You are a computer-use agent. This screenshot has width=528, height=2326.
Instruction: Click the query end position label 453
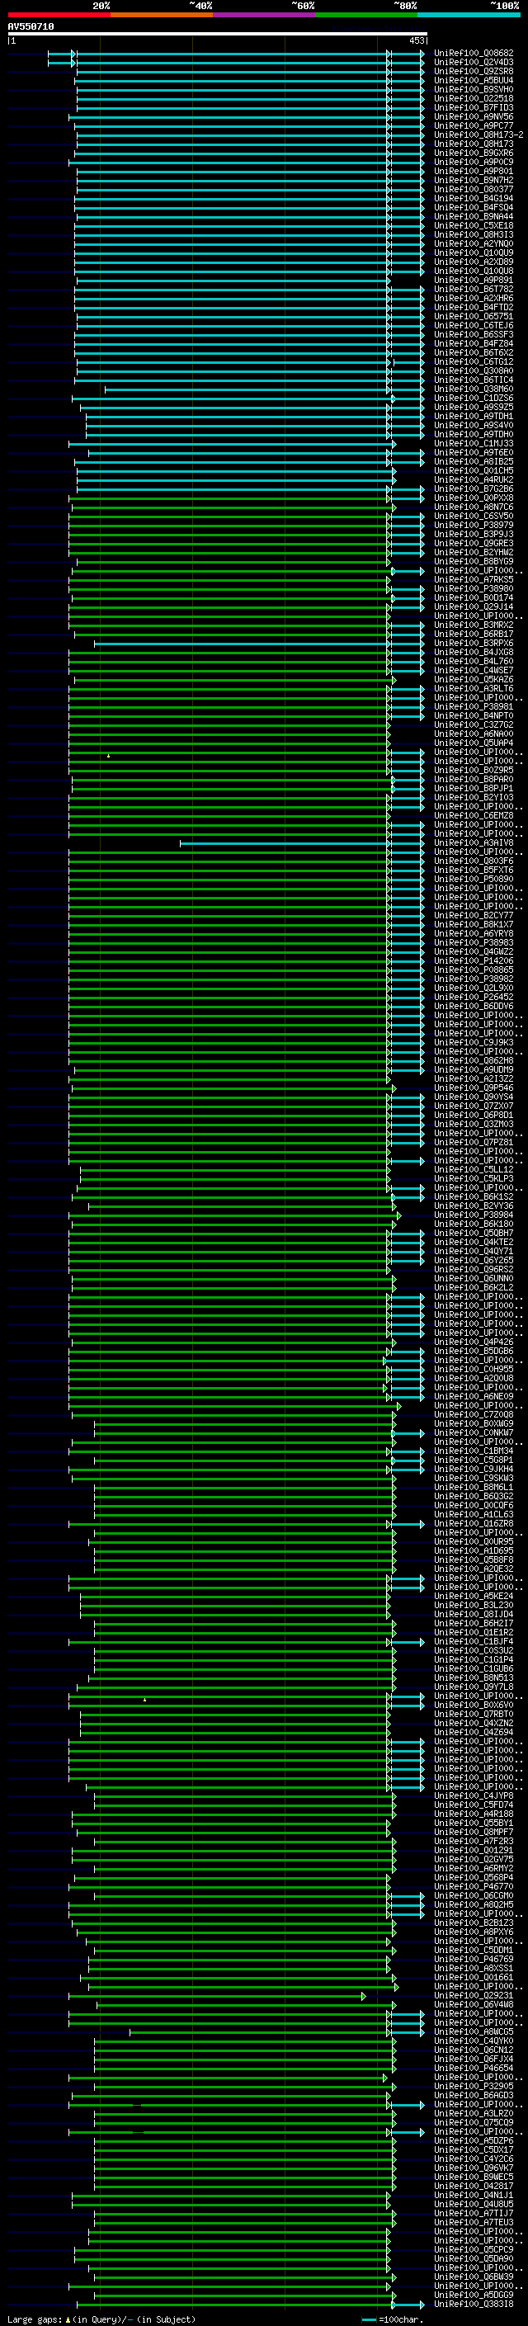click(x=417, y=40)
